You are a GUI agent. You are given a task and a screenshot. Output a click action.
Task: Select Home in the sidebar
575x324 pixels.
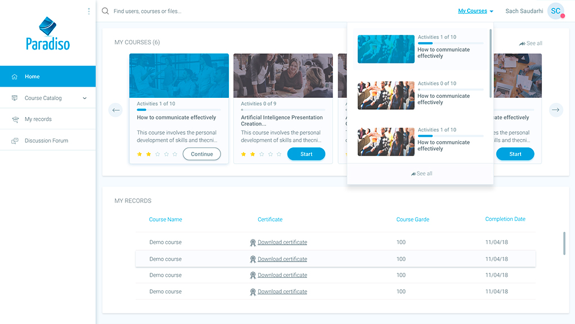click(48, 76)
